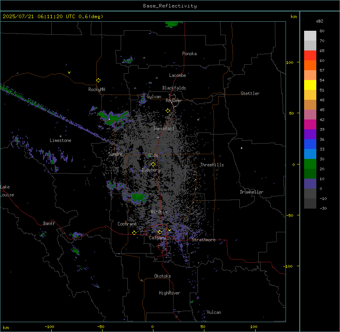
Task: Click the km unit label at bottom left
Action: click(x=6, y=328)
